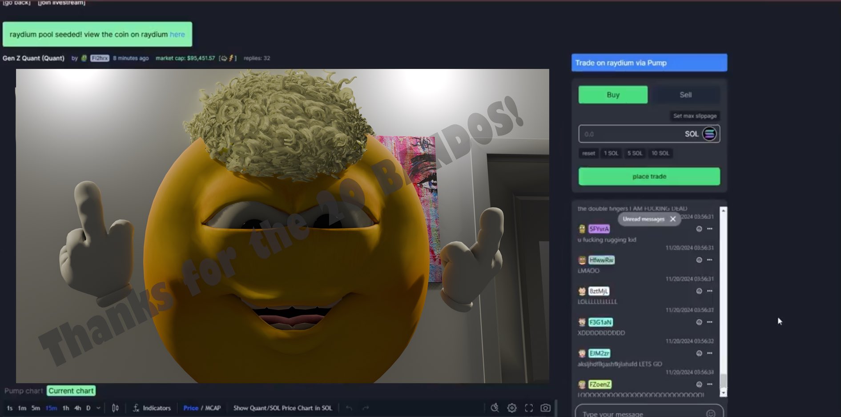Click the chat scrollbar down arrow

(x=723, y=393)
